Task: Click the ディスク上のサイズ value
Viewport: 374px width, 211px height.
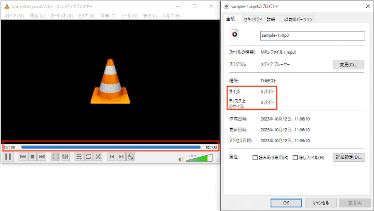Action: 267,102
